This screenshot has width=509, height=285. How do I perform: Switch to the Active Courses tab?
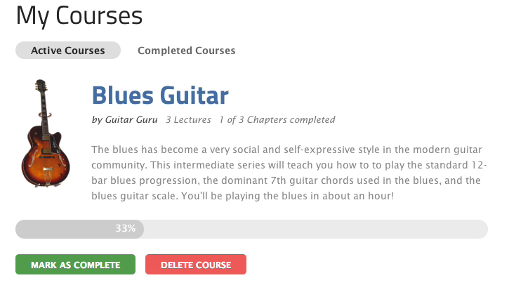(x=68, y=51)
